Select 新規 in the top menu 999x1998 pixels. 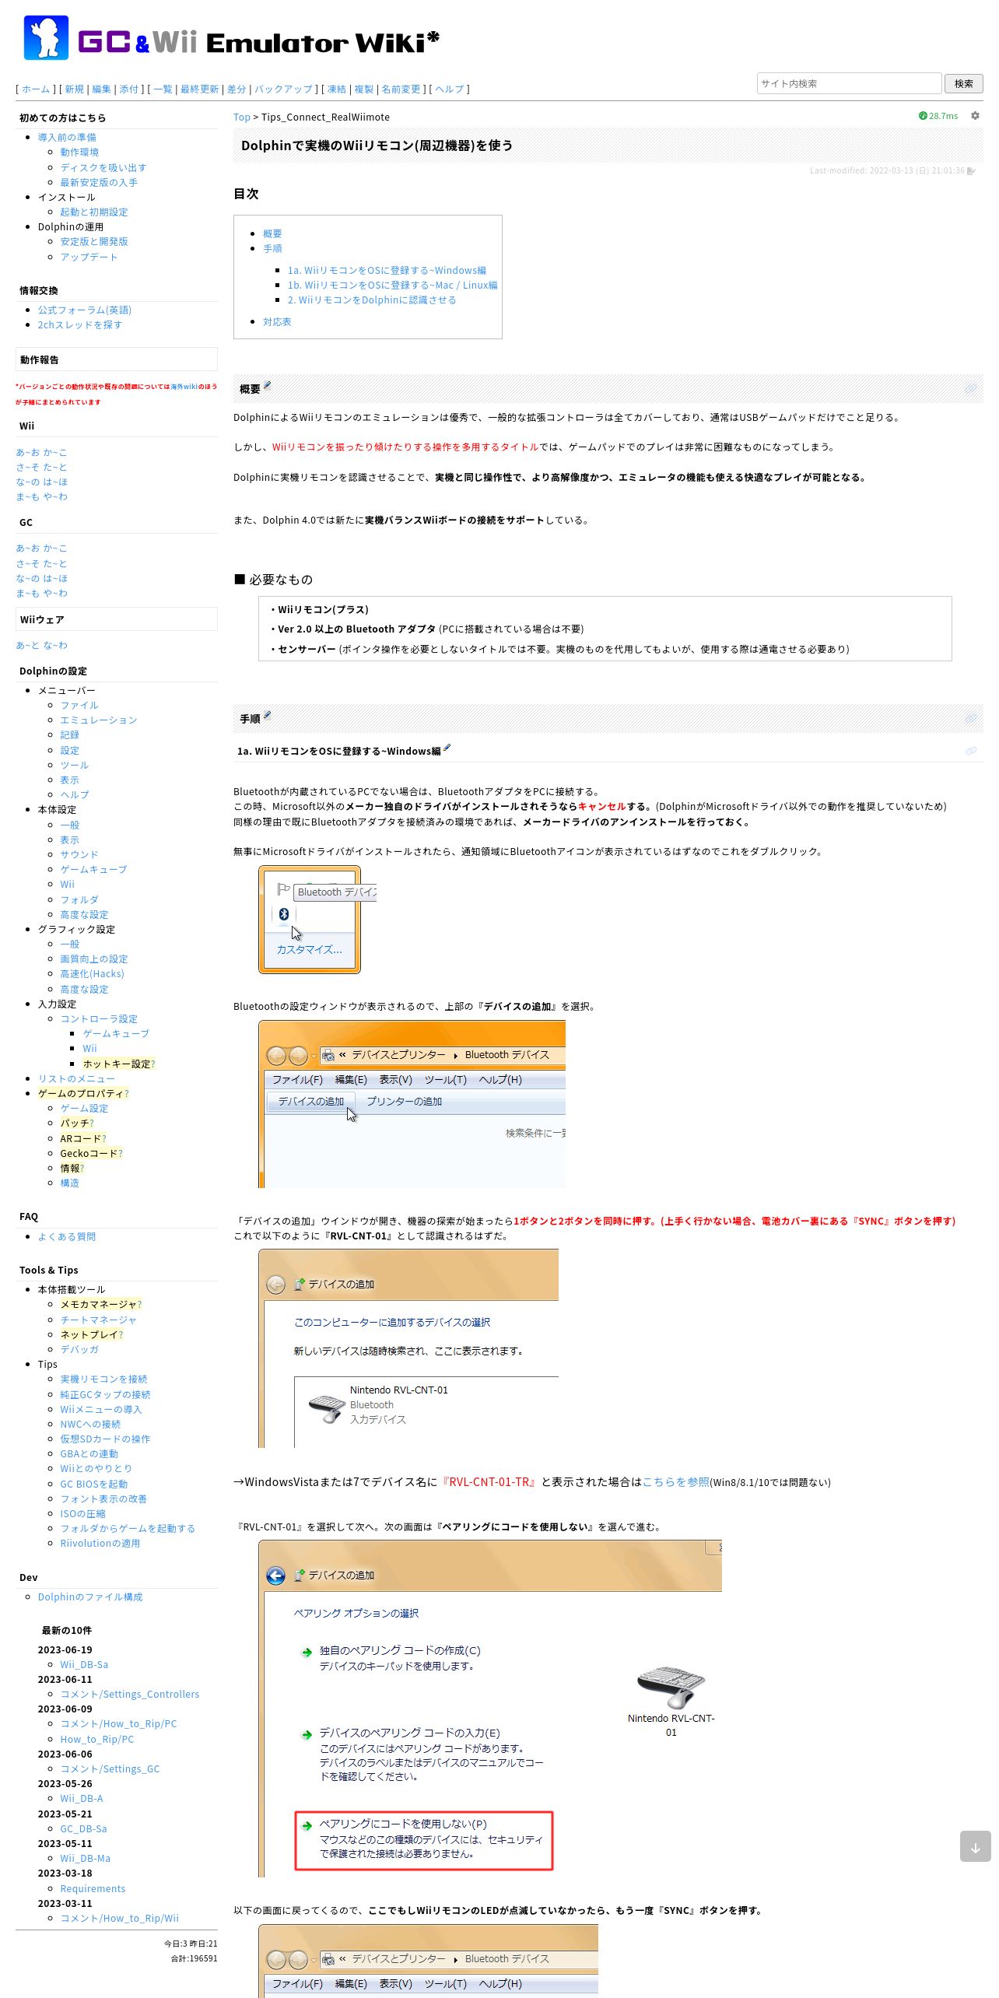(74, 89)
